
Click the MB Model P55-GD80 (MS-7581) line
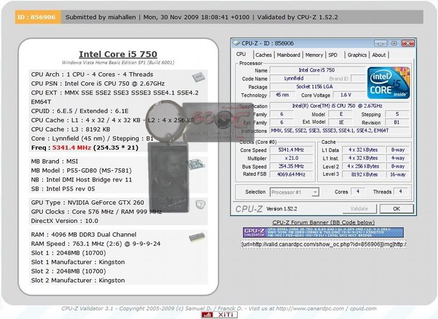[81, 170]
